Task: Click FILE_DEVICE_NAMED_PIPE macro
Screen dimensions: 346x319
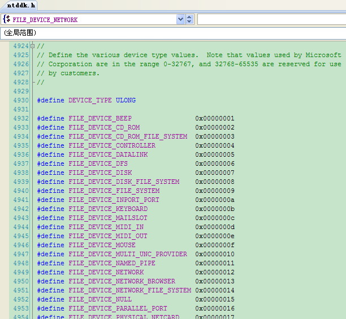Action: pos(112,263)
